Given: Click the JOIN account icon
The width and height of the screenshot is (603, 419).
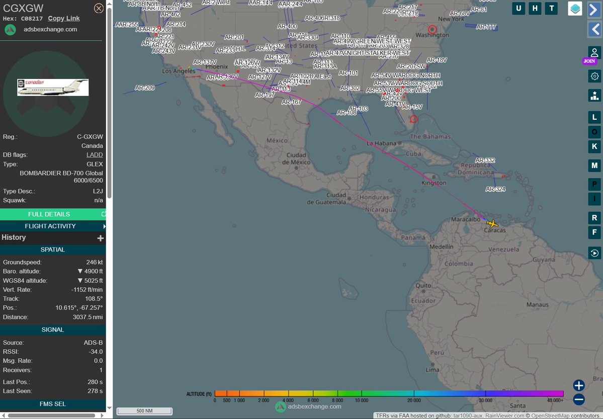Looking at the screenshot, I should [594, 52].
